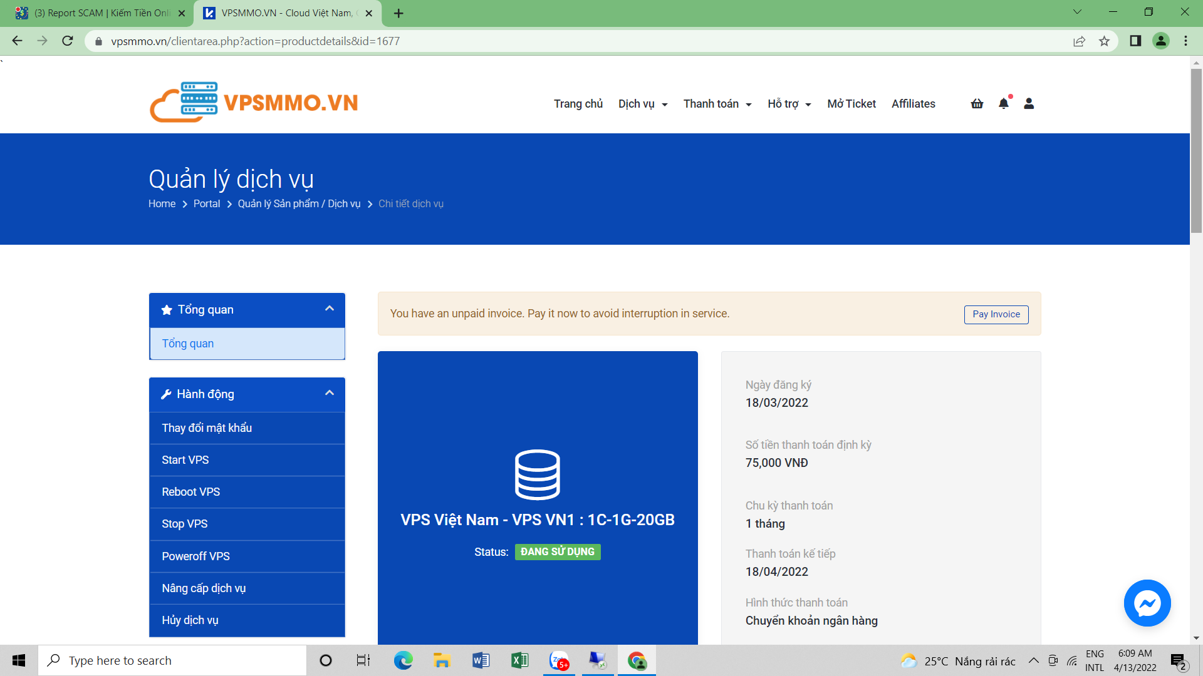Open Excel from the taskbar

[x=519, y=660]
